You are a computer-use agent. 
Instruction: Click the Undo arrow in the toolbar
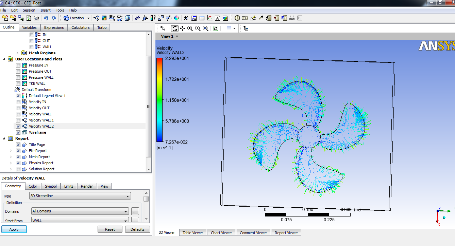[x=46, y=18]
